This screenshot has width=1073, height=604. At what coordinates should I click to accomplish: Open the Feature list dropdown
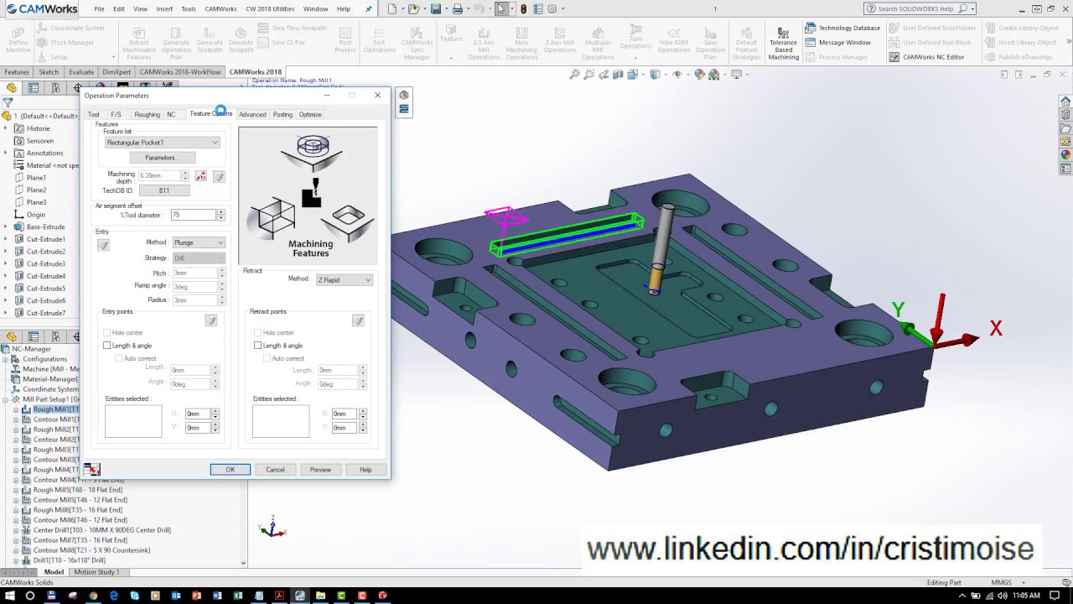(162, 143)
